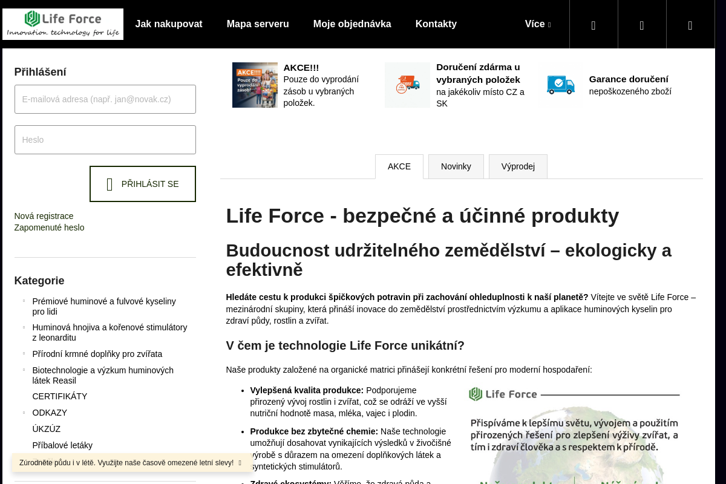Go to Moje objednávka page
Image resolution: width=726 pixels, height=484 pixels.
352,24
